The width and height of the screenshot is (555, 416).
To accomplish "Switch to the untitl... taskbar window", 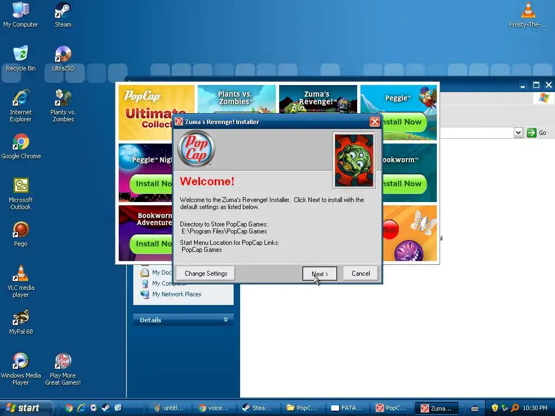I will point(170,408).
